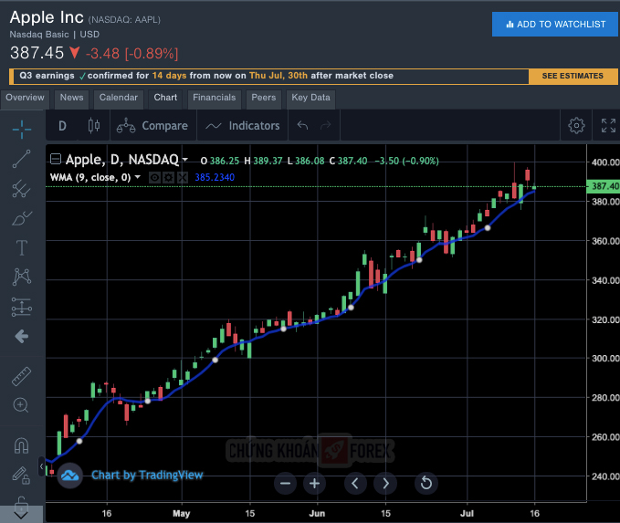Open WMA indicator settings gear

point(169,177)
